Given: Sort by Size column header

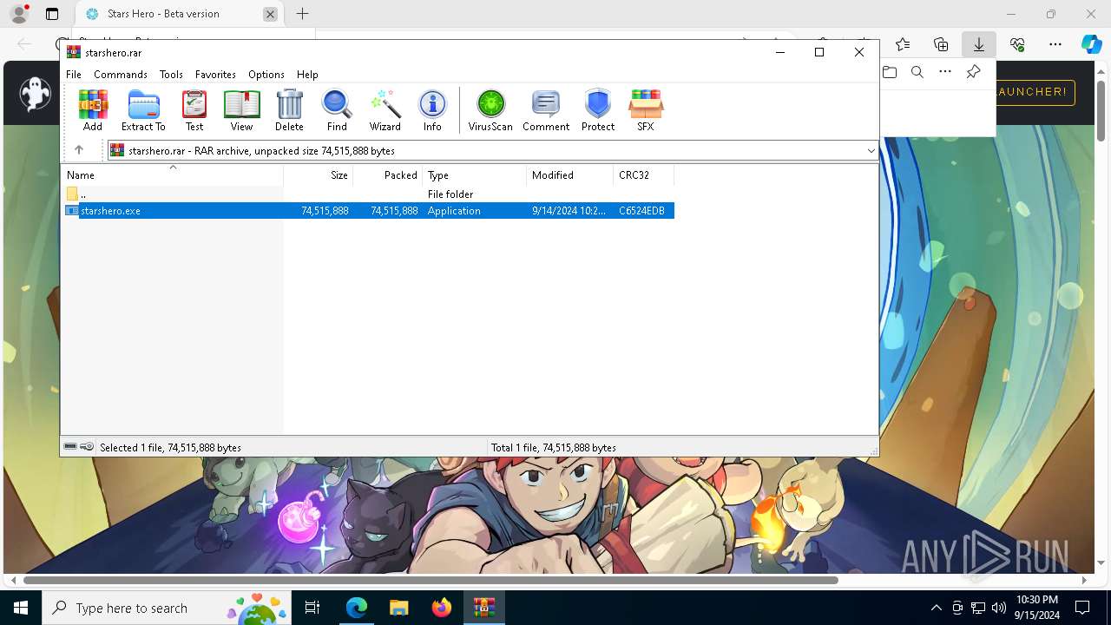Looking at the screenshot, I should click(x=319, y=174).
